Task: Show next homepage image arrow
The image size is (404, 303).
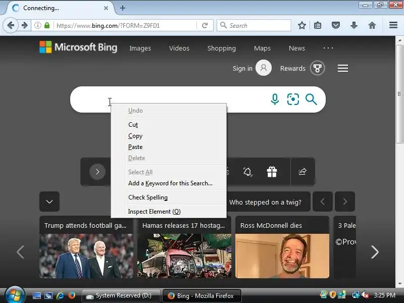Action: coord(345,201)
